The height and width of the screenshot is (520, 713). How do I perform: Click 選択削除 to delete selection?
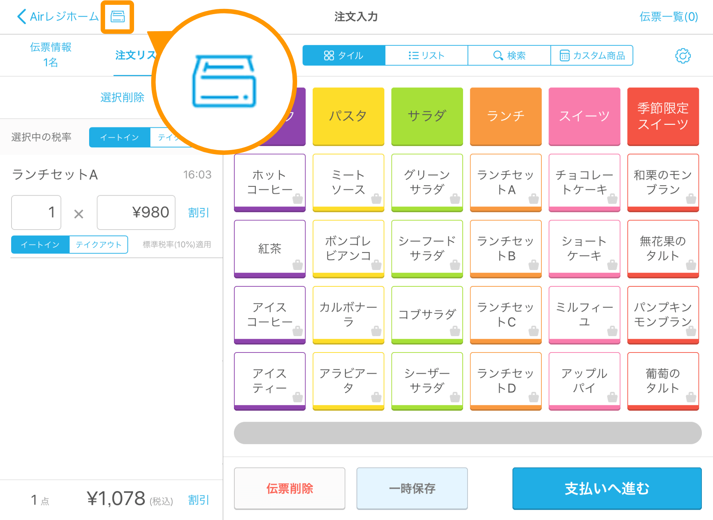tap(122, 97)
